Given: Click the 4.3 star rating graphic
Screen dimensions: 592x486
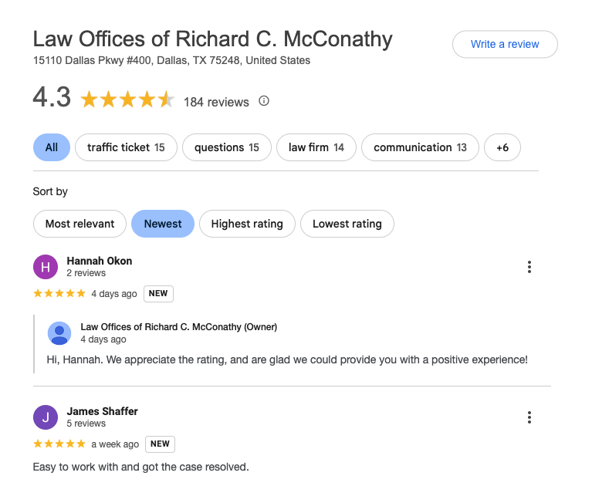Looking at the screenshot, I should tap(127, 100).
